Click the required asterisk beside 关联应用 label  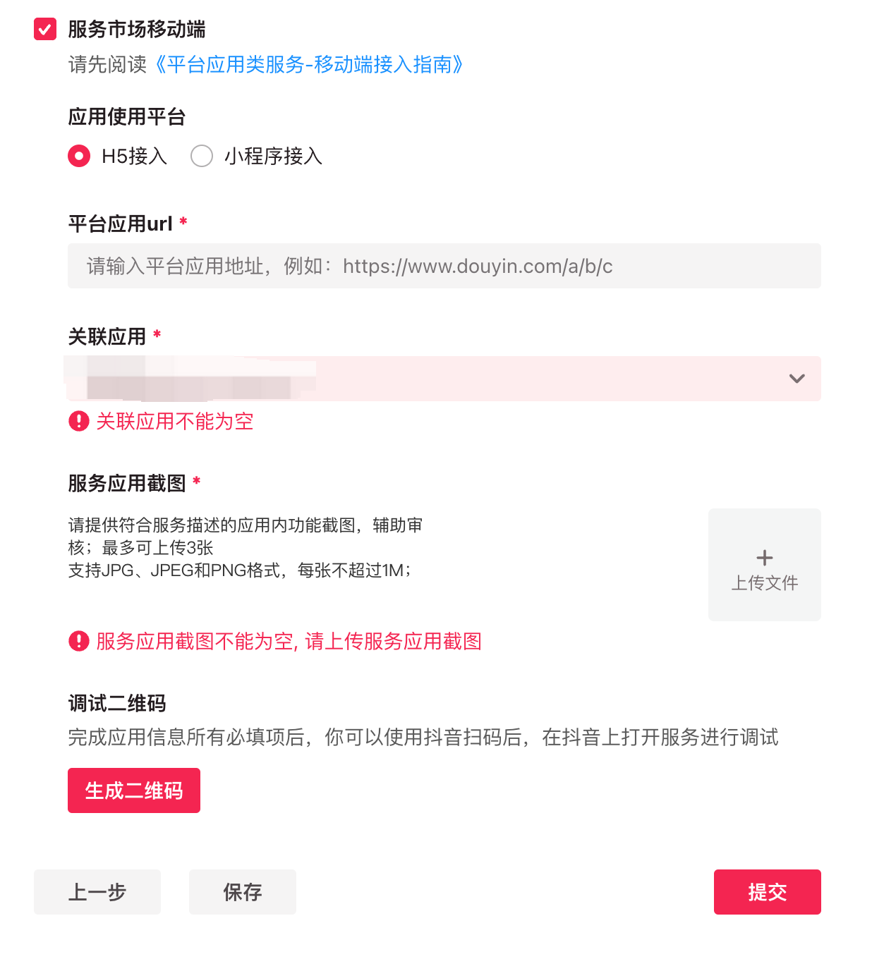click(x=157, y=335)
